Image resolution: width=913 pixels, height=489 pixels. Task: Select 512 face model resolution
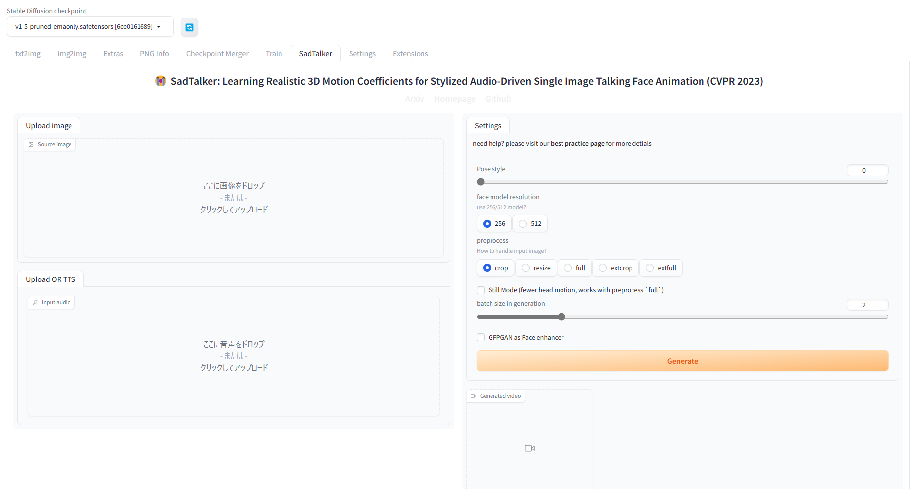pyautogui.click(x=530, y=224)
